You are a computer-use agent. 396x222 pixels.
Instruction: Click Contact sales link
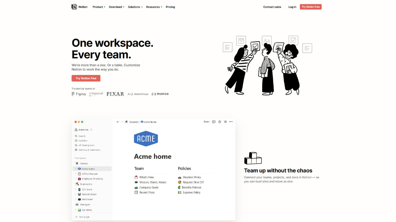(x=272, y=7)
